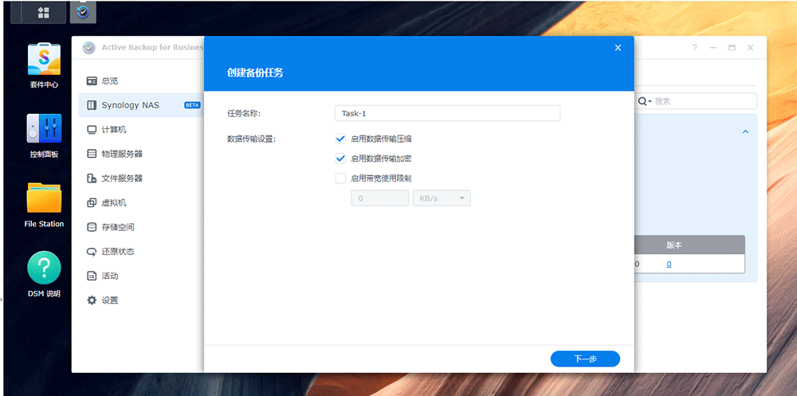The height and width of the screenshot is (396, 797).
Task: Click the 搜索 search field
Action: point(696,101)
